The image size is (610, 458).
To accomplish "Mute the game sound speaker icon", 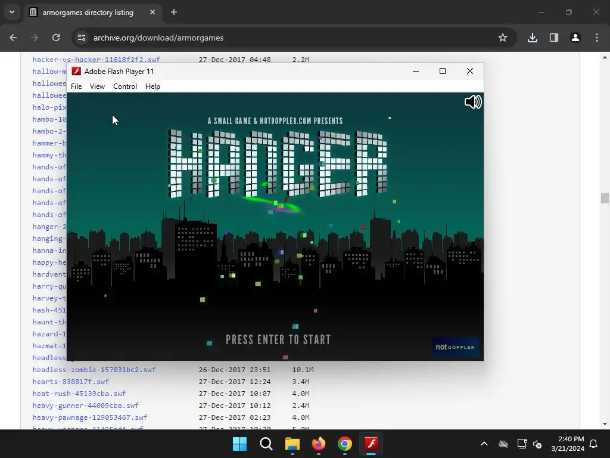I will (473, 102).
